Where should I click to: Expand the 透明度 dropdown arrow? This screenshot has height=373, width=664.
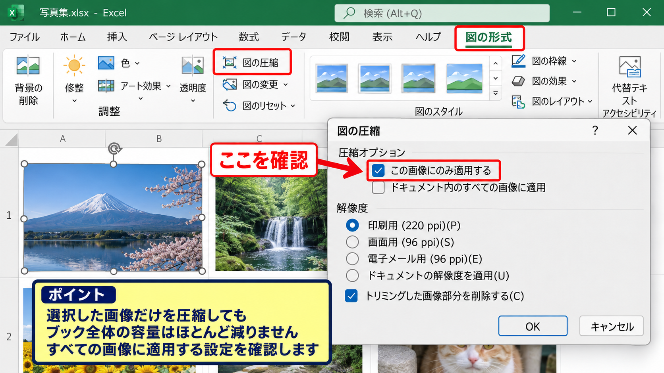193,101
